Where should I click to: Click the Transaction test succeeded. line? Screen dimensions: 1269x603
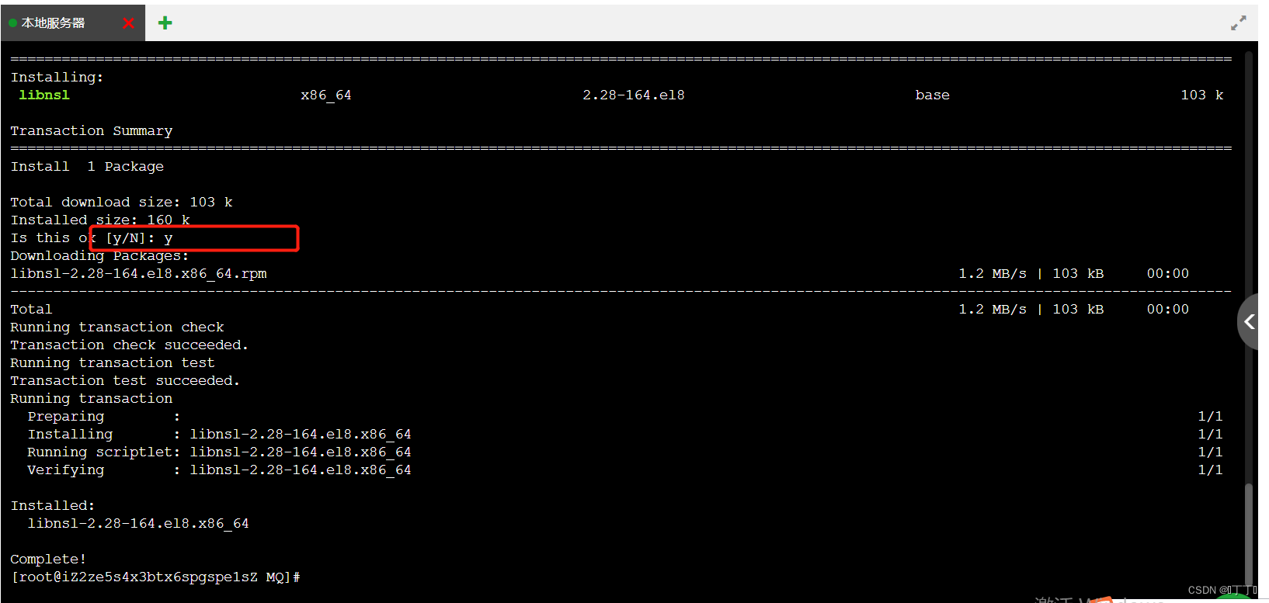tap(125, 380)
